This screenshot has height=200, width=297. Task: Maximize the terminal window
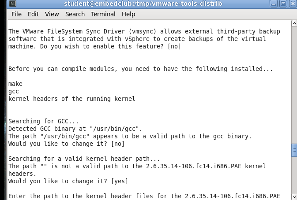283,4
